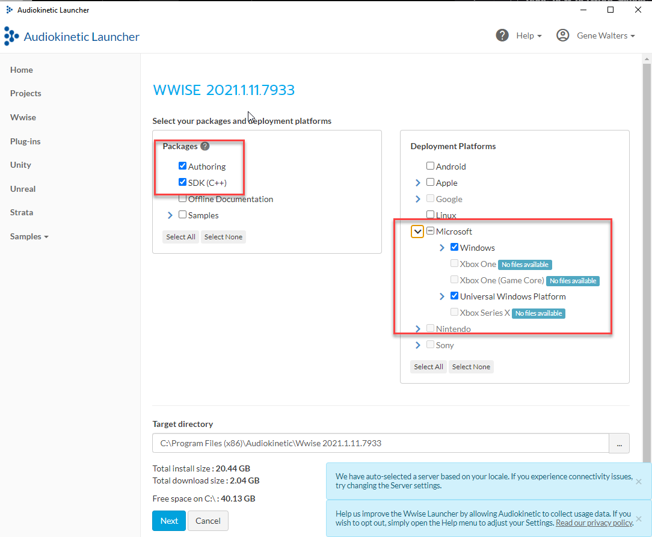Expand the Apple platform options

point(418,183)
